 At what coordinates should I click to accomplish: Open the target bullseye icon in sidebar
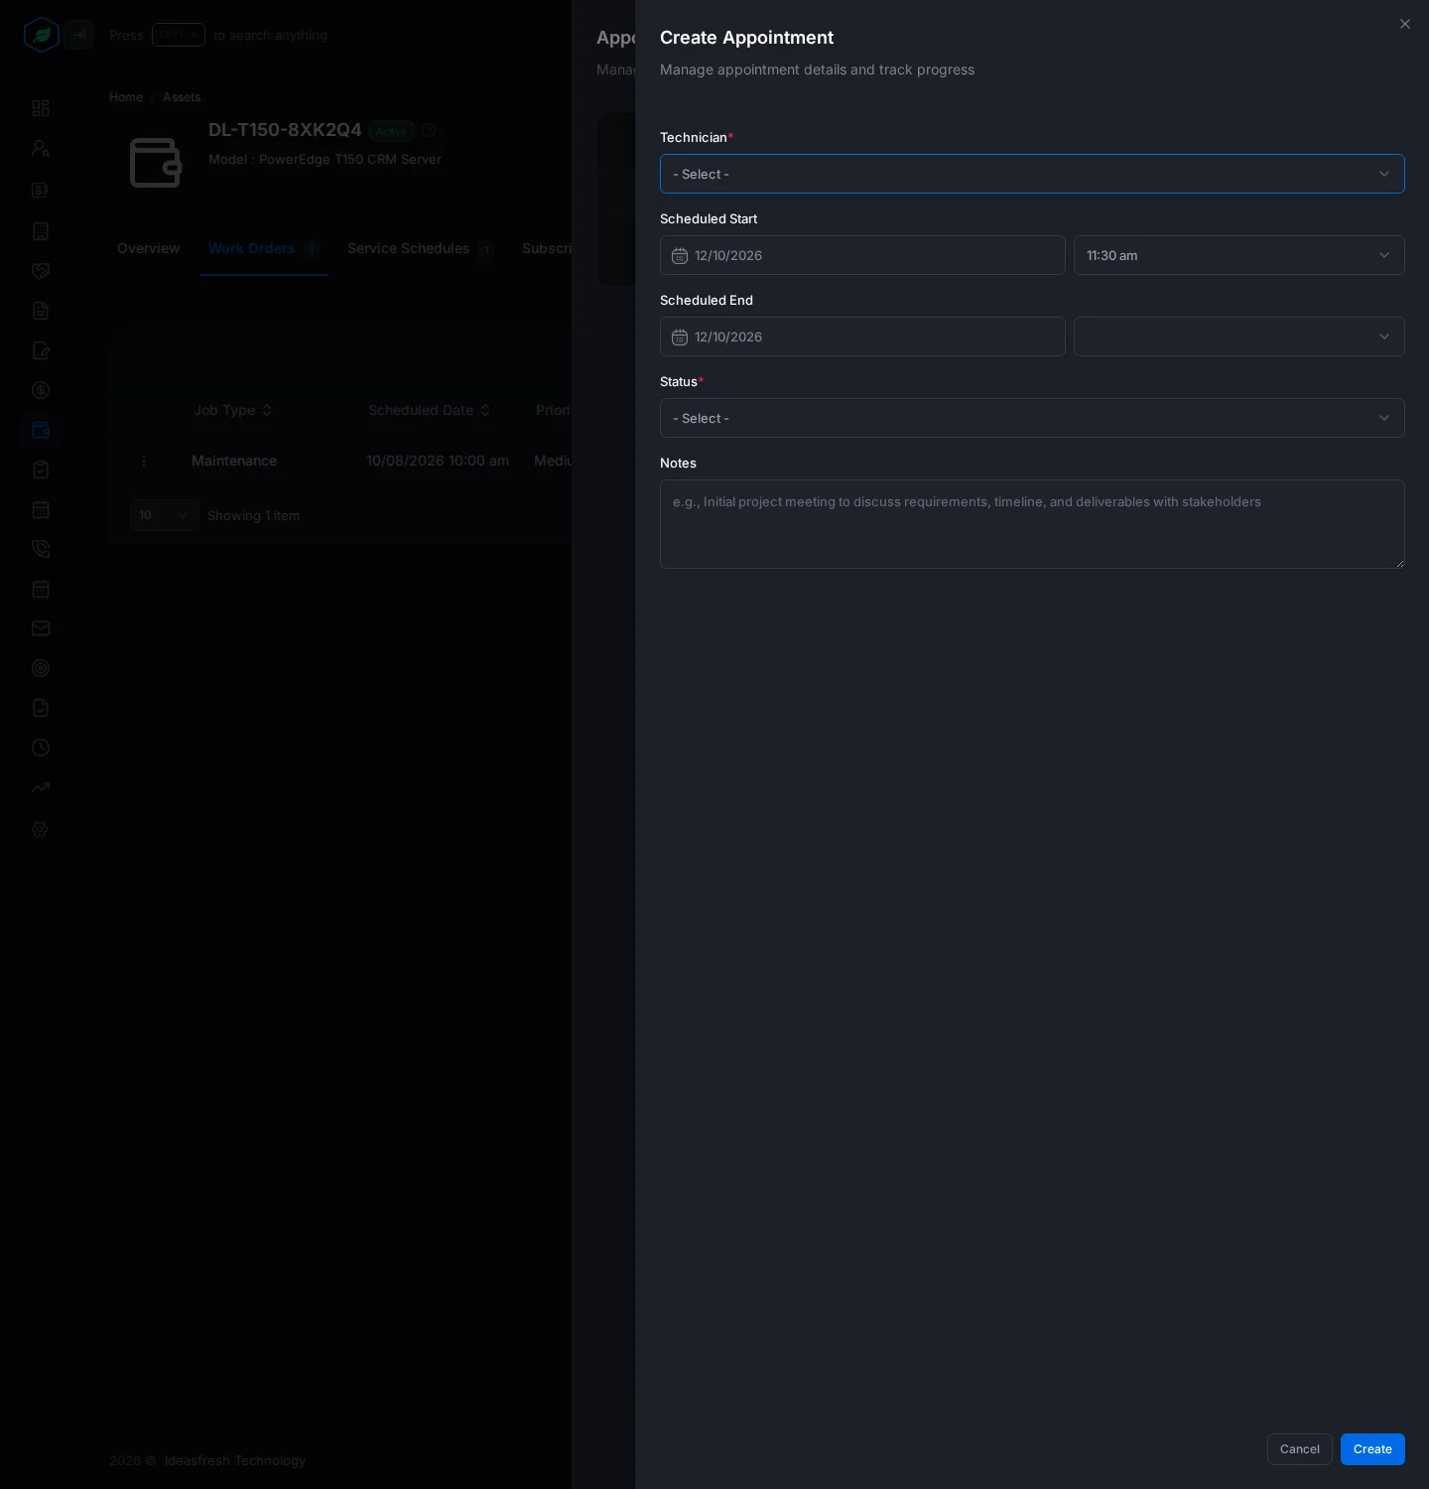(41, 668)
